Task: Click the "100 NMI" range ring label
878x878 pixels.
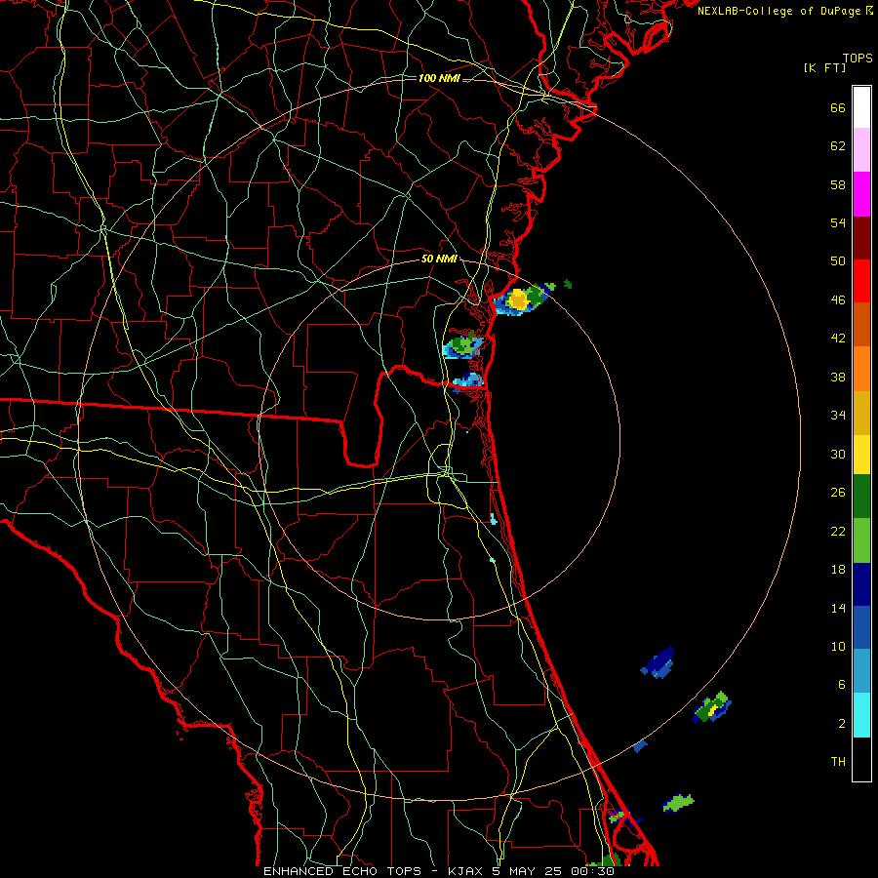Action: (x=439, y=78)
